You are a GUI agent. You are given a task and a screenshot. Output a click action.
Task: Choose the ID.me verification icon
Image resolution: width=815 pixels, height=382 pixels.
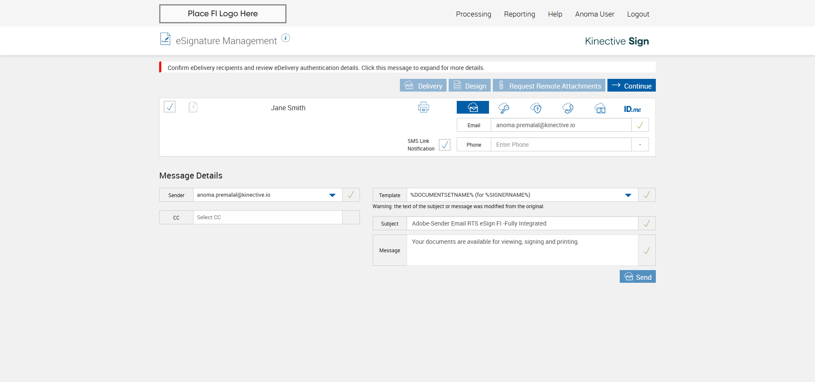click(x=632, y=109)
